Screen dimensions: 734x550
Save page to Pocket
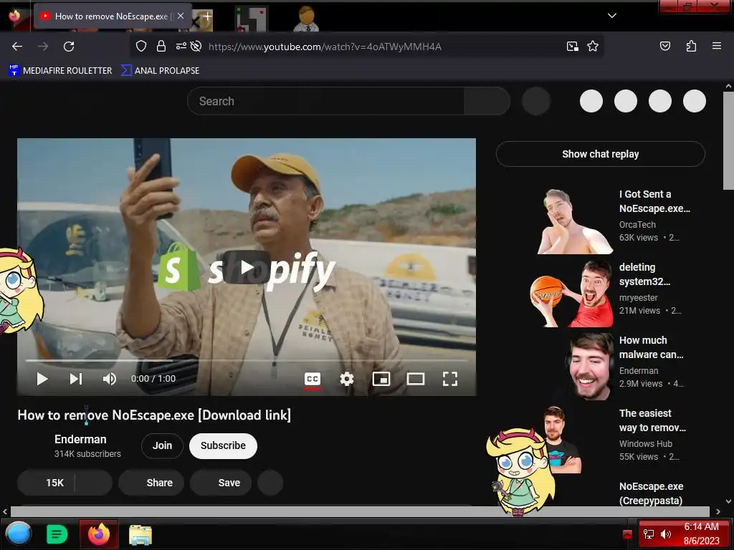(x=664, y=46)
